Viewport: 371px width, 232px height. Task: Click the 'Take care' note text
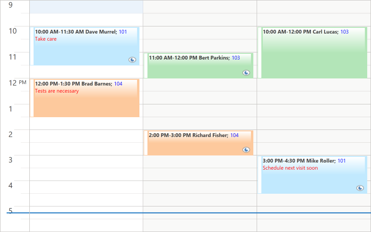tap(46, 39)
